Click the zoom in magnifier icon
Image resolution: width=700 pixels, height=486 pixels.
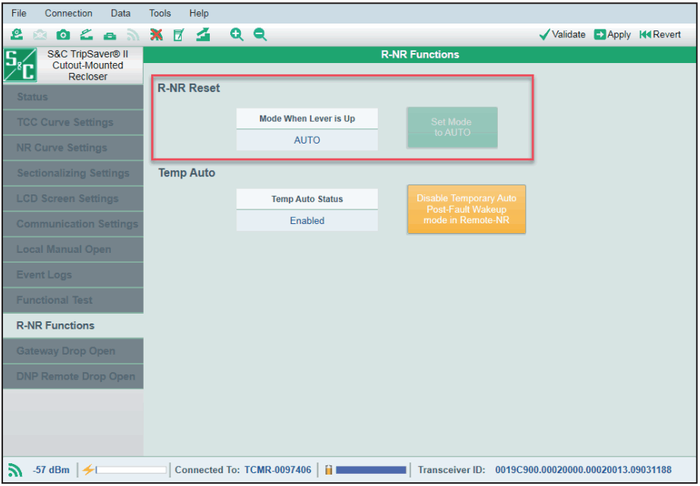(236, 34)
